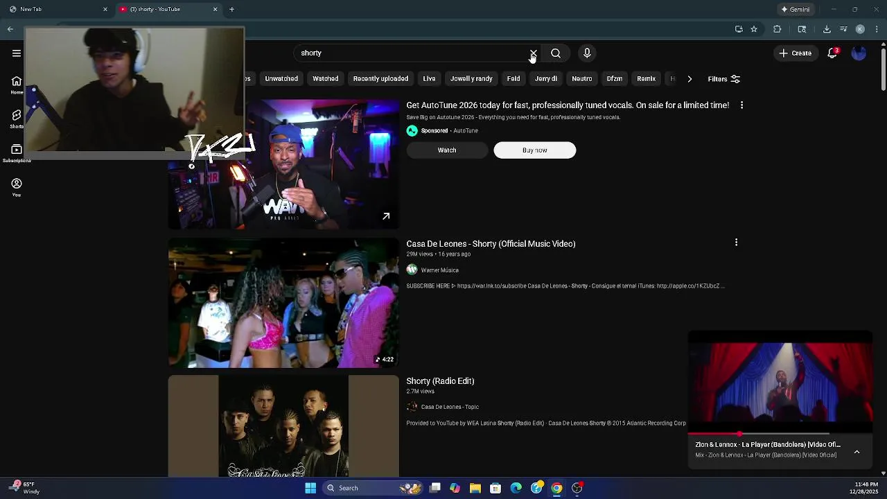
Task: Open the You section in the sidebar
Action: pyautogui.click(x=17, y=187)
